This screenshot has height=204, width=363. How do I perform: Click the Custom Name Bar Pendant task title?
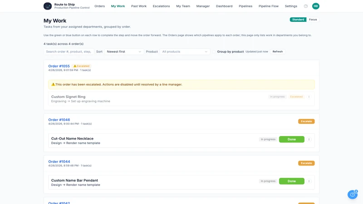click(74, 180)
